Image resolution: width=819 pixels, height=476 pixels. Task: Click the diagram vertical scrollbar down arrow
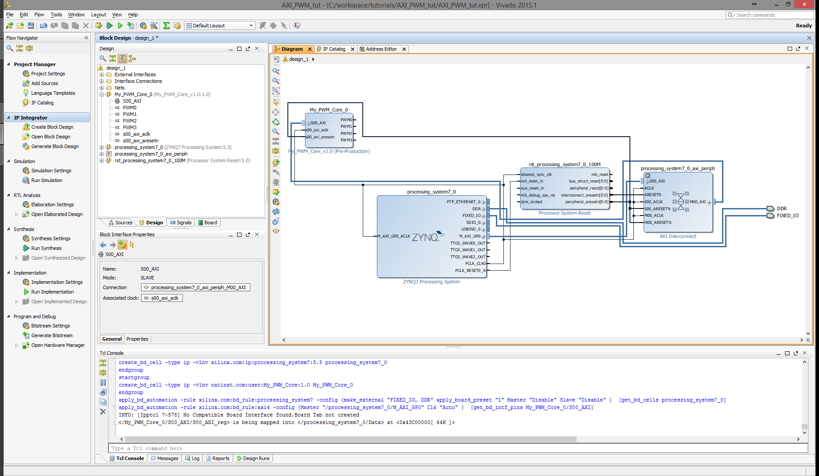808,334
